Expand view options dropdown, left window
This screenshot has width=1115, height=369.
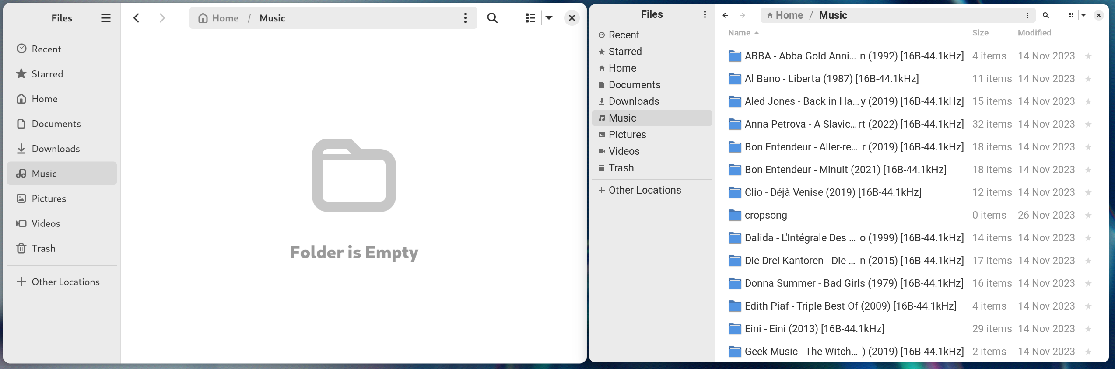[x=549, y=18]
